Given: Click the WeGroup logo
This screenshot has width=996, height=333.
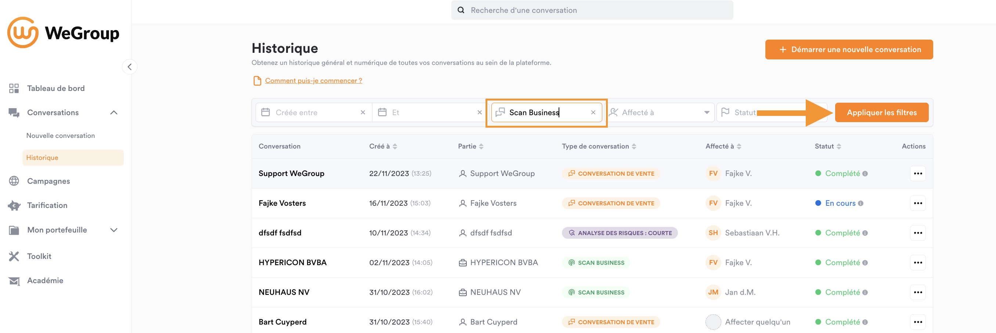Looking at the screenshot, I should tap(64, 33).
